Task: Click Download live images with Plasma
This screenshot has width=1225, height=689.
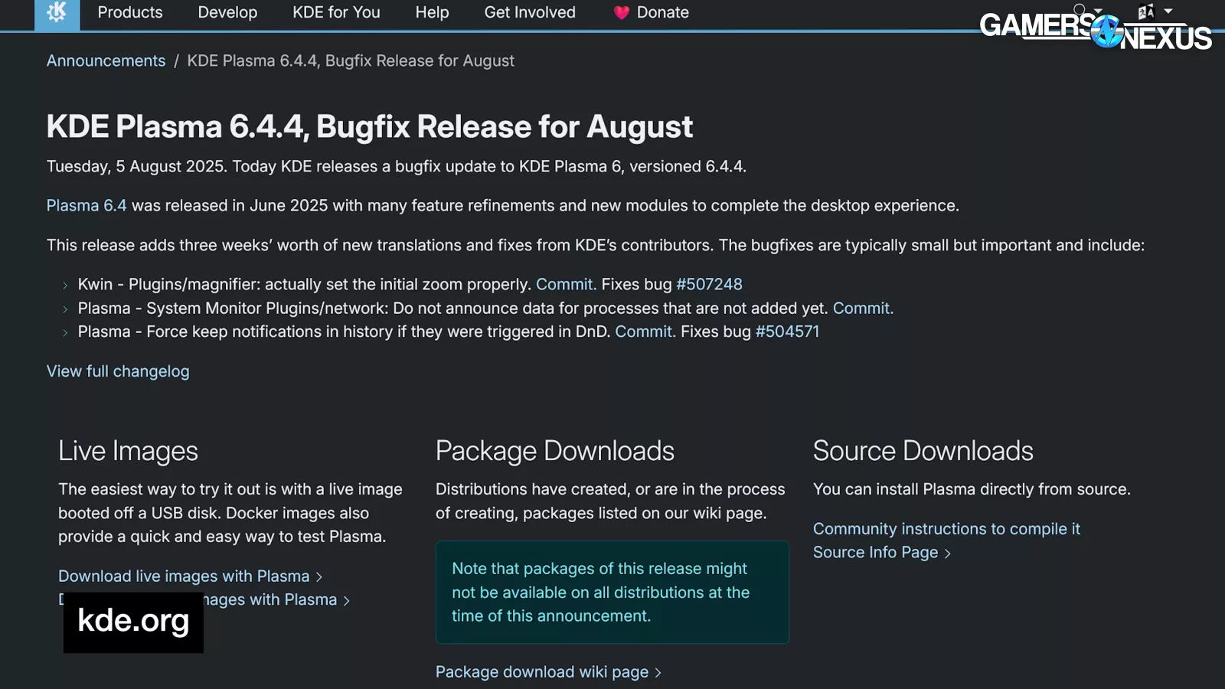Action: (x=184, y=576)
